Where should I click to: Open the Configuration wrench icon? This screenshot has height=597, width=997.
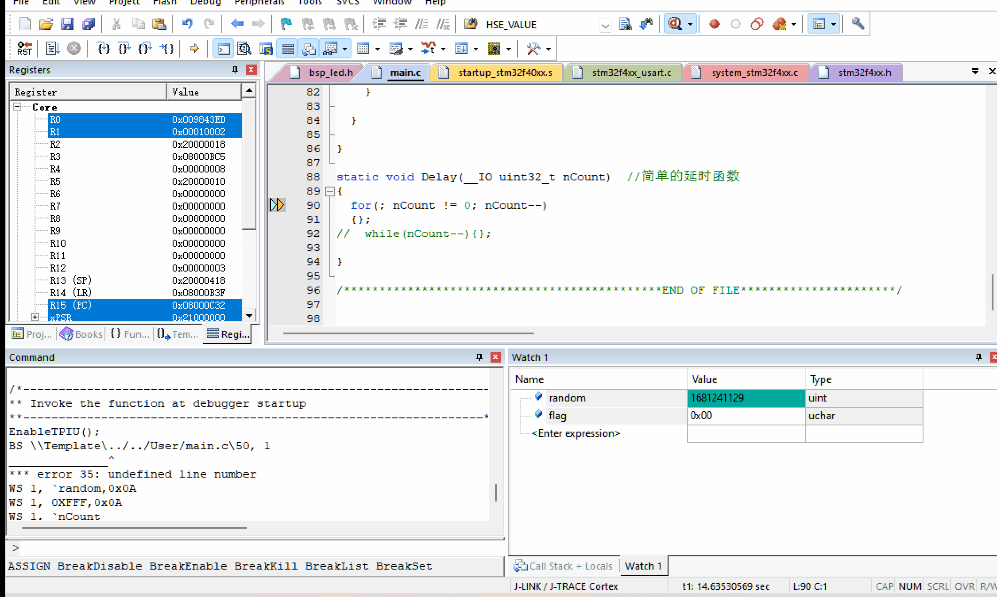click(858, 23)
